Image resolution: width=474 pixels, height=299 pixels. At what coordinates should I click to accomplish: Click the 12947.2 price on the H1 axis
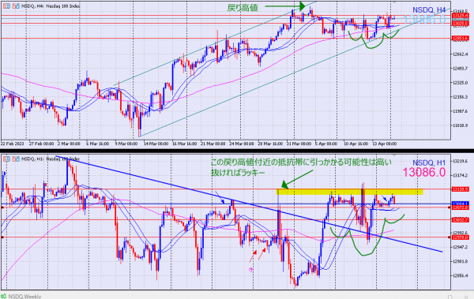point(460,247)
